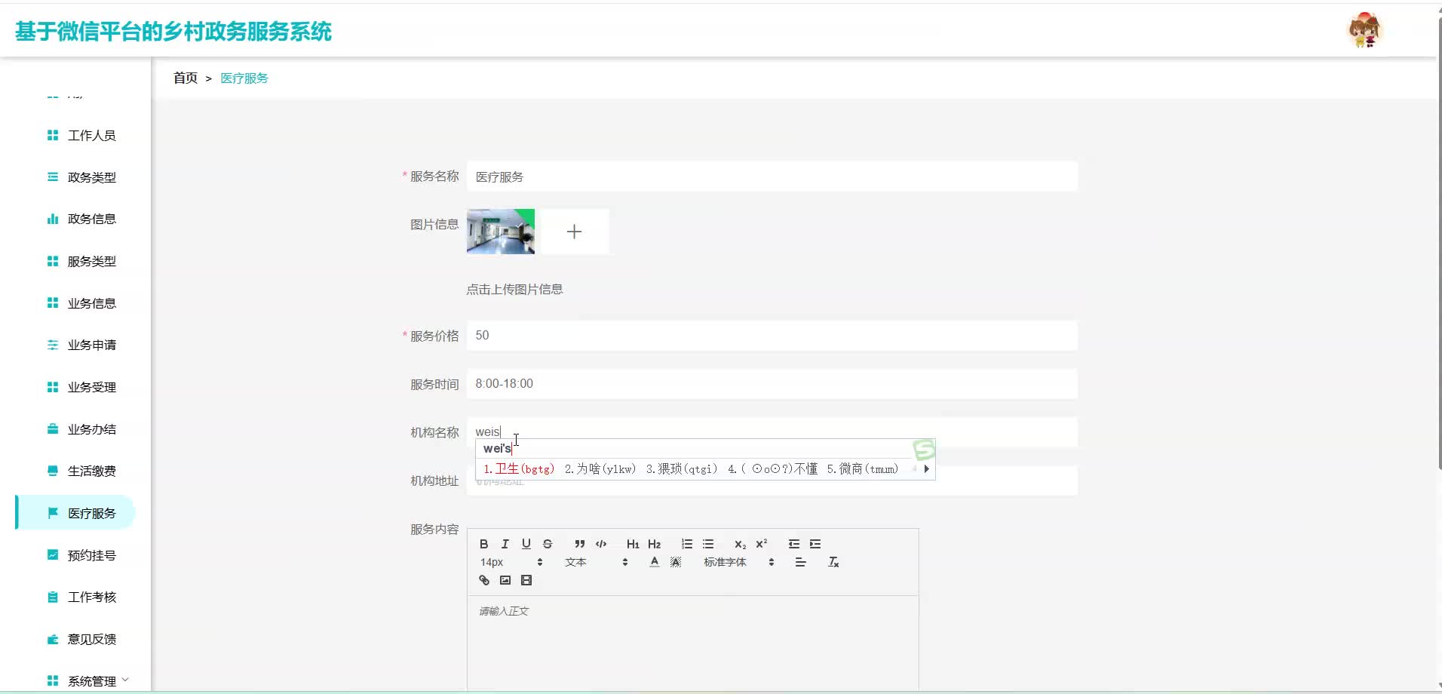The height and width of the screenshot is (694, 1442).
Task: Open the 文本 paragraph style dropdown
Action: click(596, 562)
